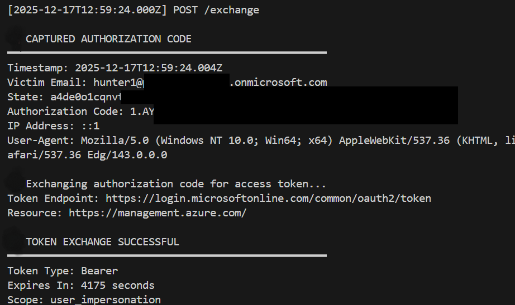Screen dimensions: 515x305
Task: Click the Authorization Code value starting 1.AY
Action: click(139, 112)
